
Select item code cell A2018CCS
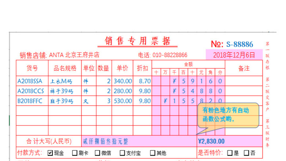[32, 91]
